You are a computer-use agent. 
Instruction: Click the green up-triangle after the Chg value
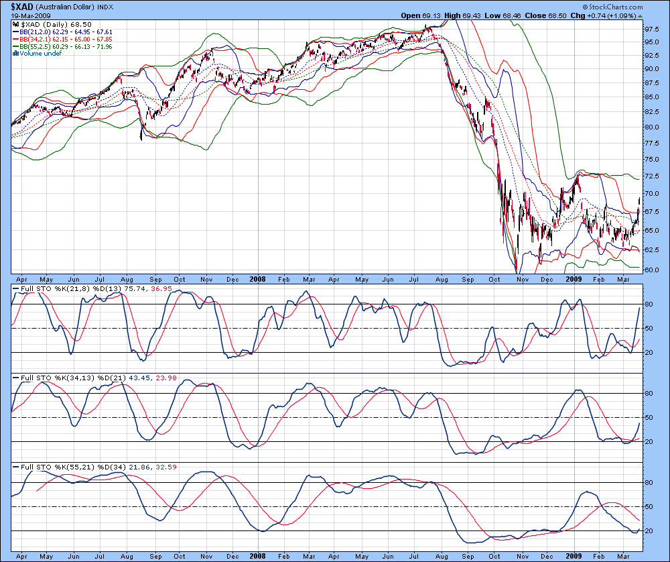pos(640,16)
